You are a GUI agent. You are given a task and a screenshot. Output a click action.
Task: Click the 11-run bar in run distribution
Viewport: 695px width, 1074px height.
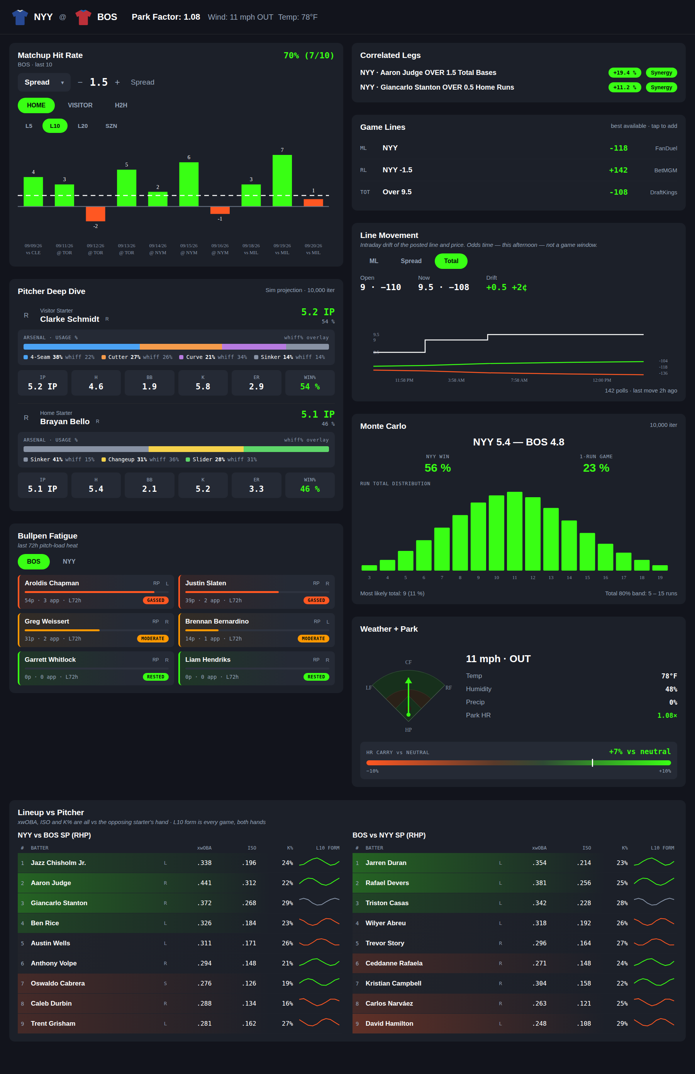[515, 531]
